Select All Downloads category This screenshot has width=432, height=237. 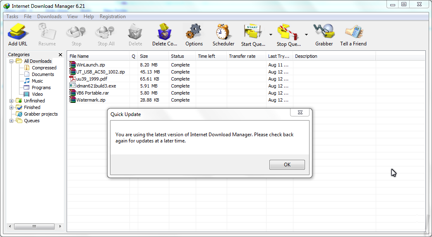38,61
